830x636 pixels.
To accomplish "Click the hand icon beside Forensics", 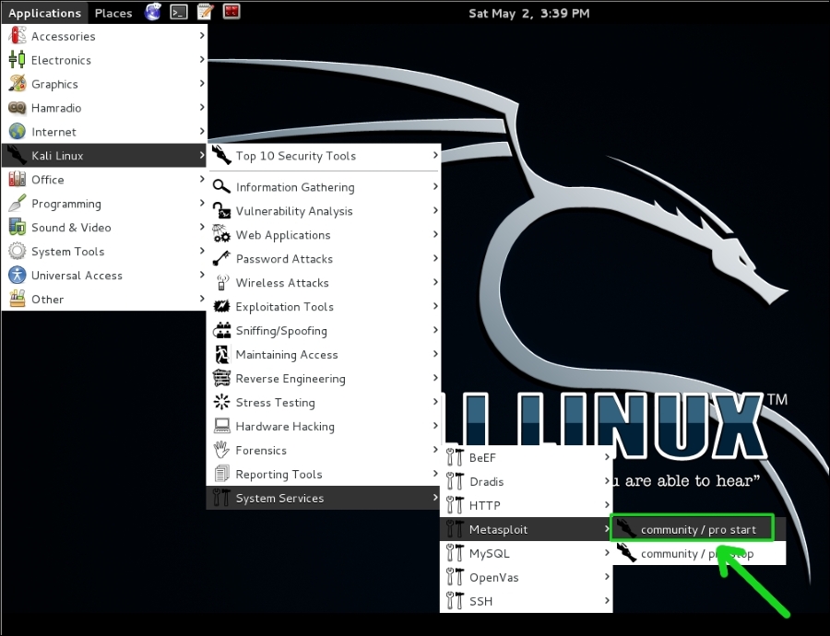I will (x=222, y=450).
